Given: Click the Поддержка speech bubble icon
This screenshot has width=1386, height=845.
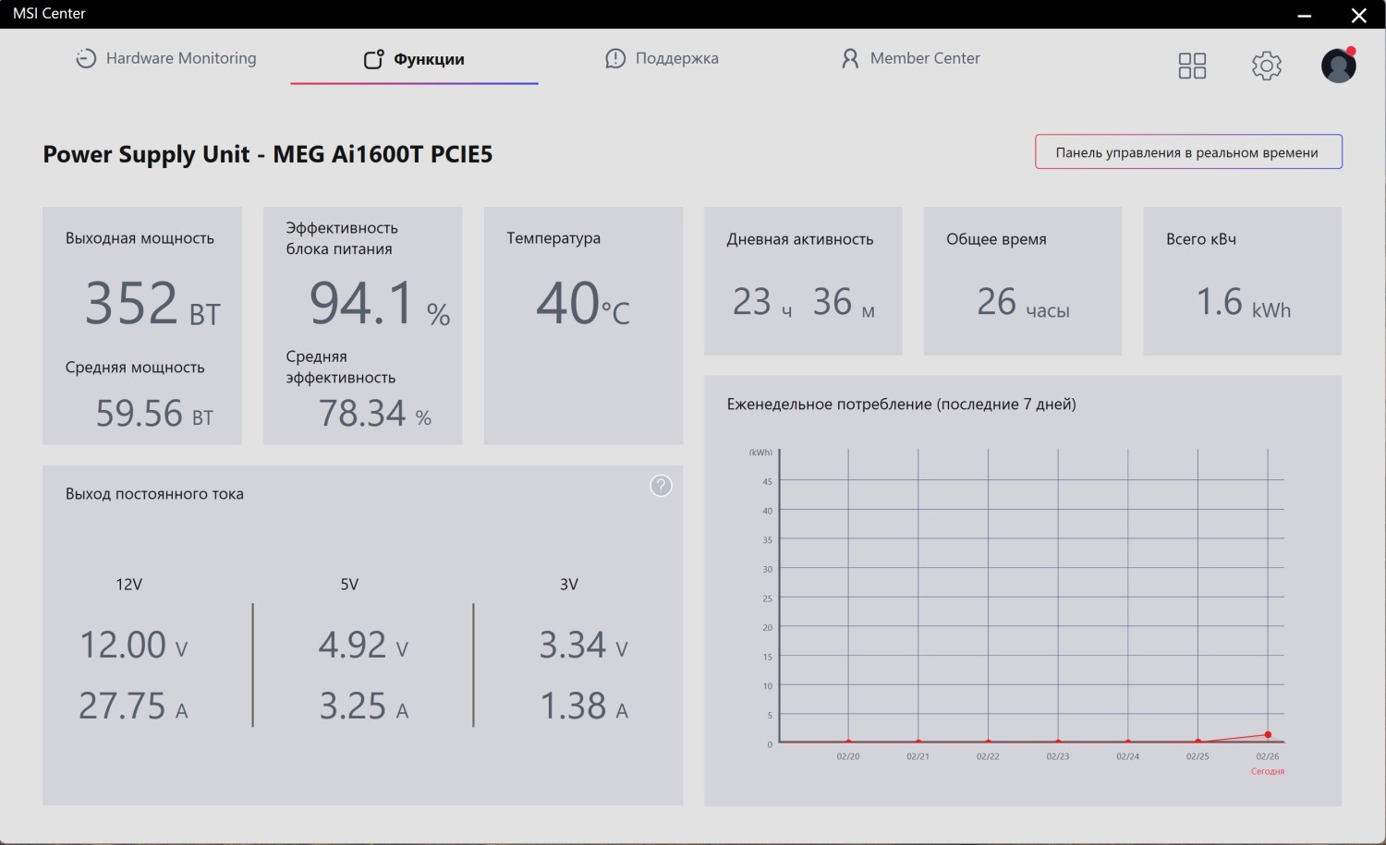Looking at the screenshot, I should [615, 58].
